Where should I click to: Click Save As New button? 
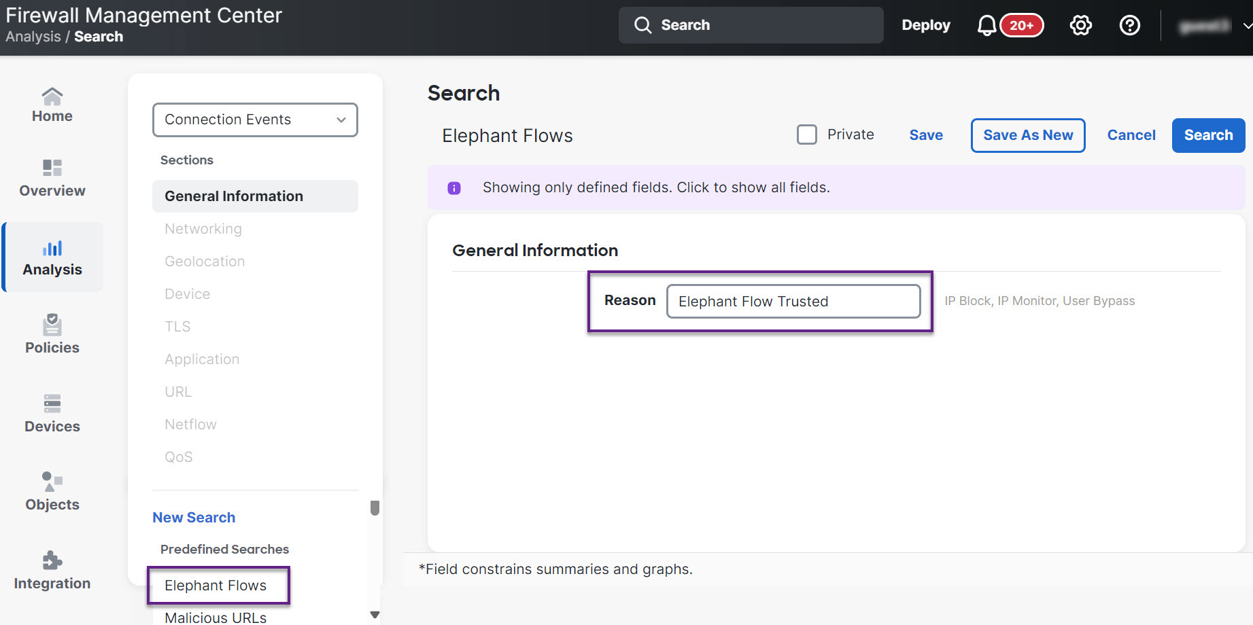coord(1027,135)
